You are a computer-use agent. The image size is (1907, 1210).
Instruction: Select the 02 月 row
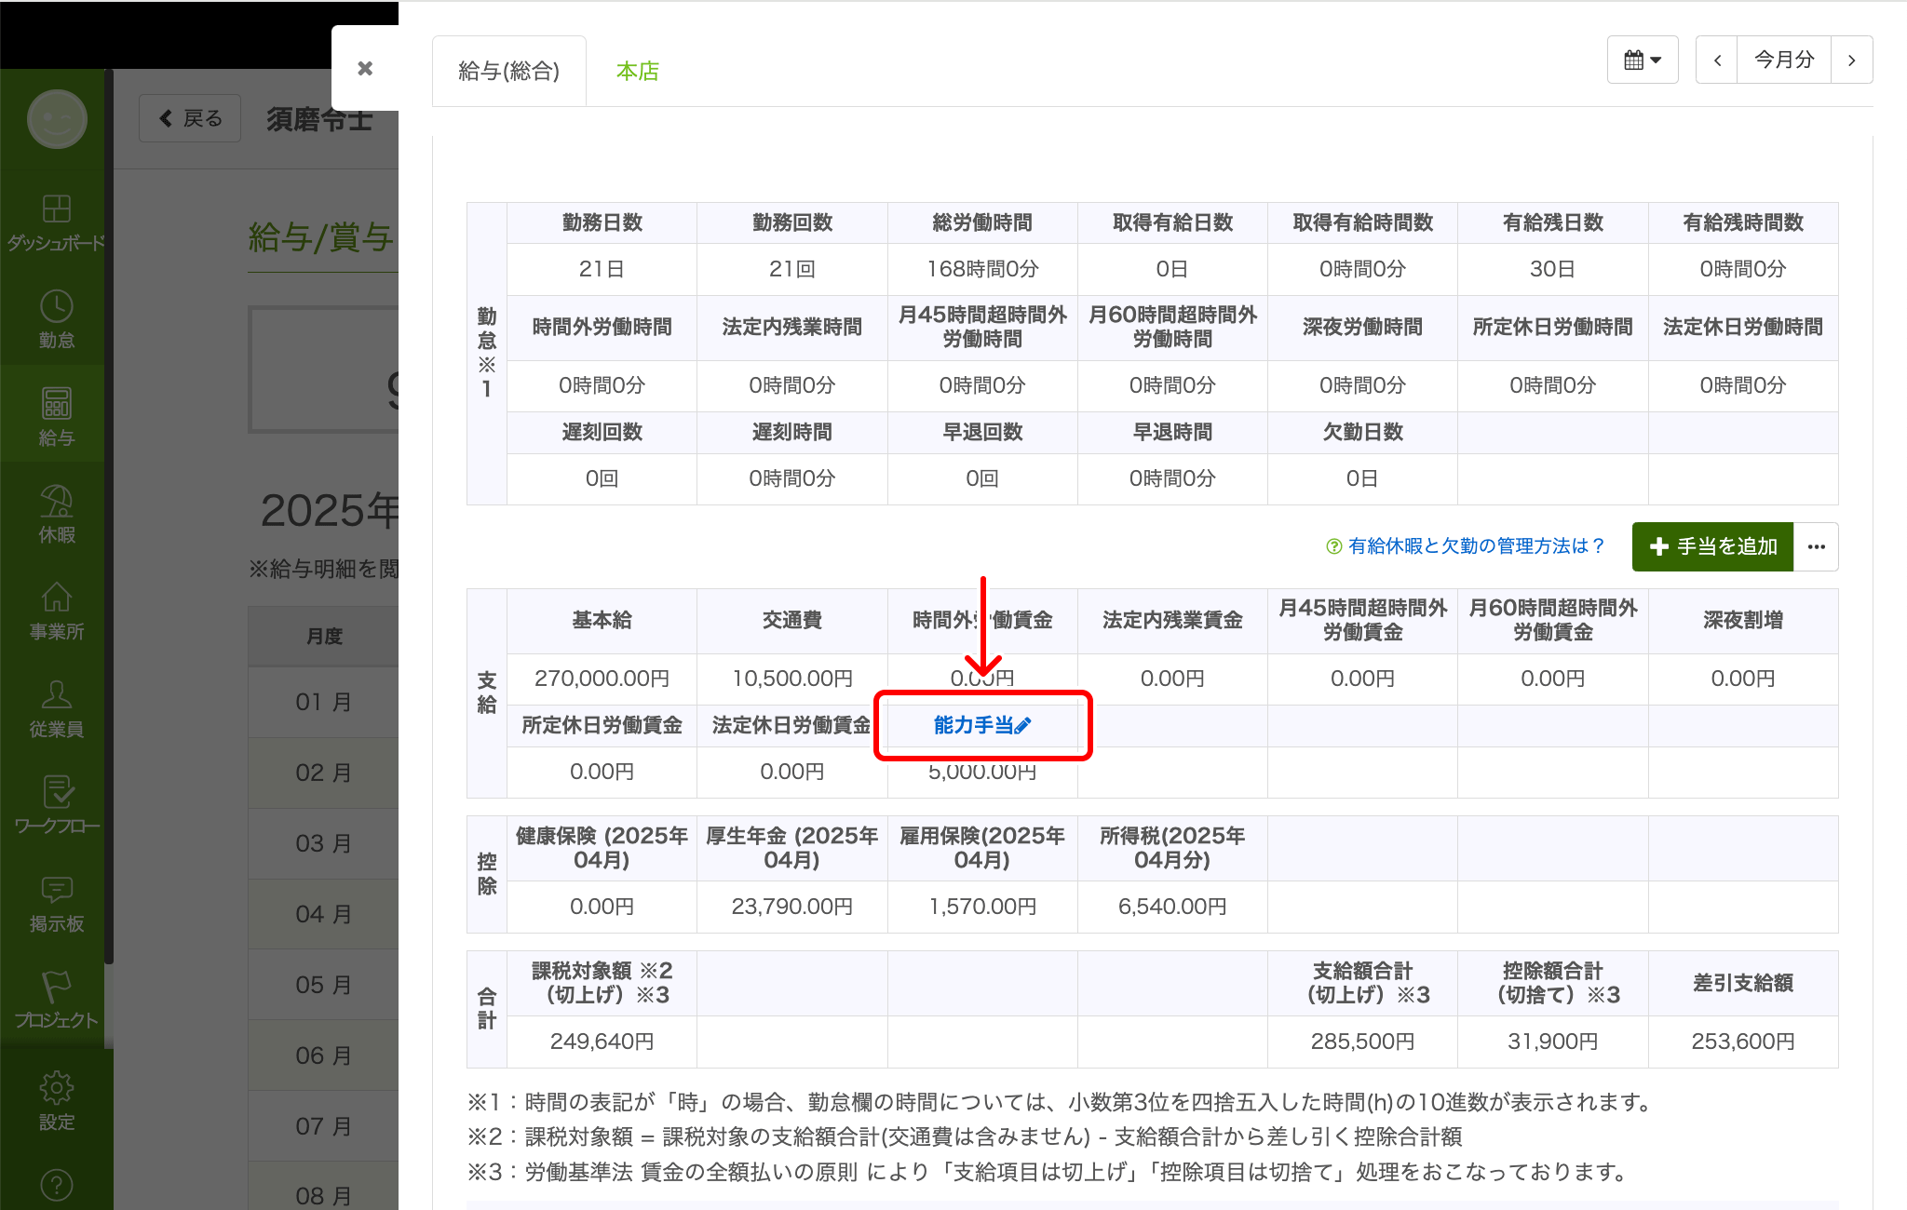pos(323,773)
